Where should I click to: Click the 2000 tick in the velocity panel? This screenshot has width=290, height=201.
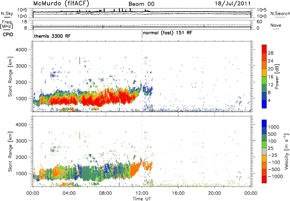point(21,157)
